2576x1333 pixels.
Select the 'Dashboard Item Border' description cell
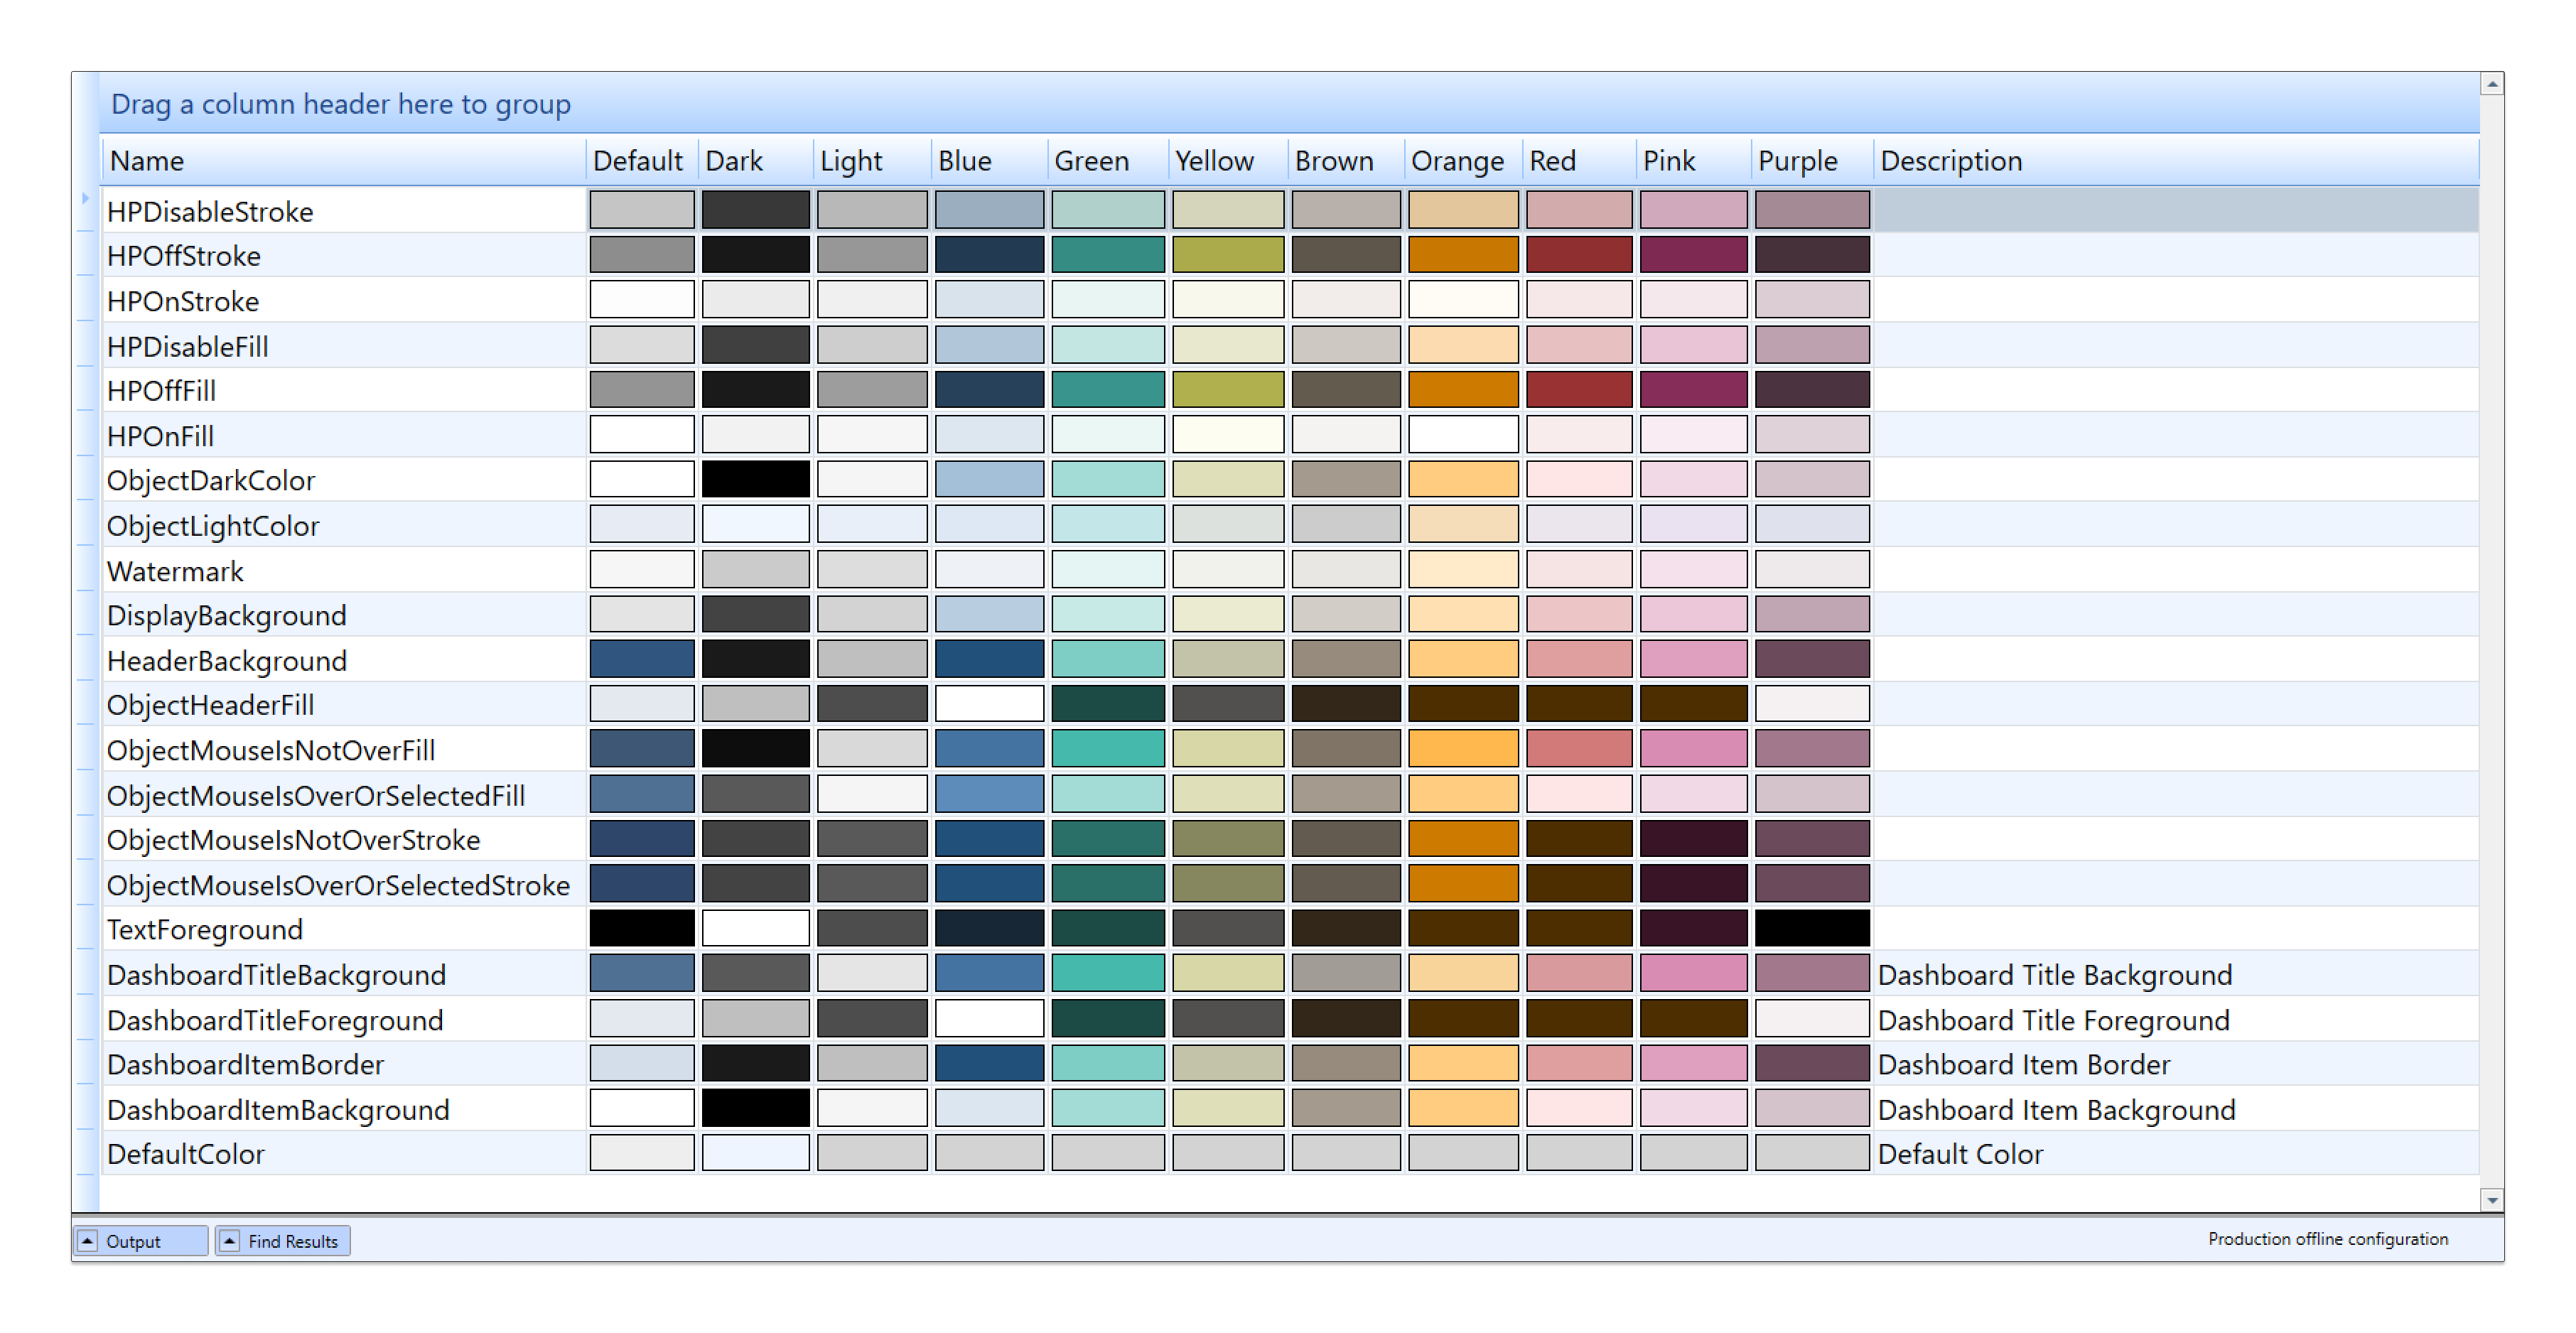tap(2024, 1065)
